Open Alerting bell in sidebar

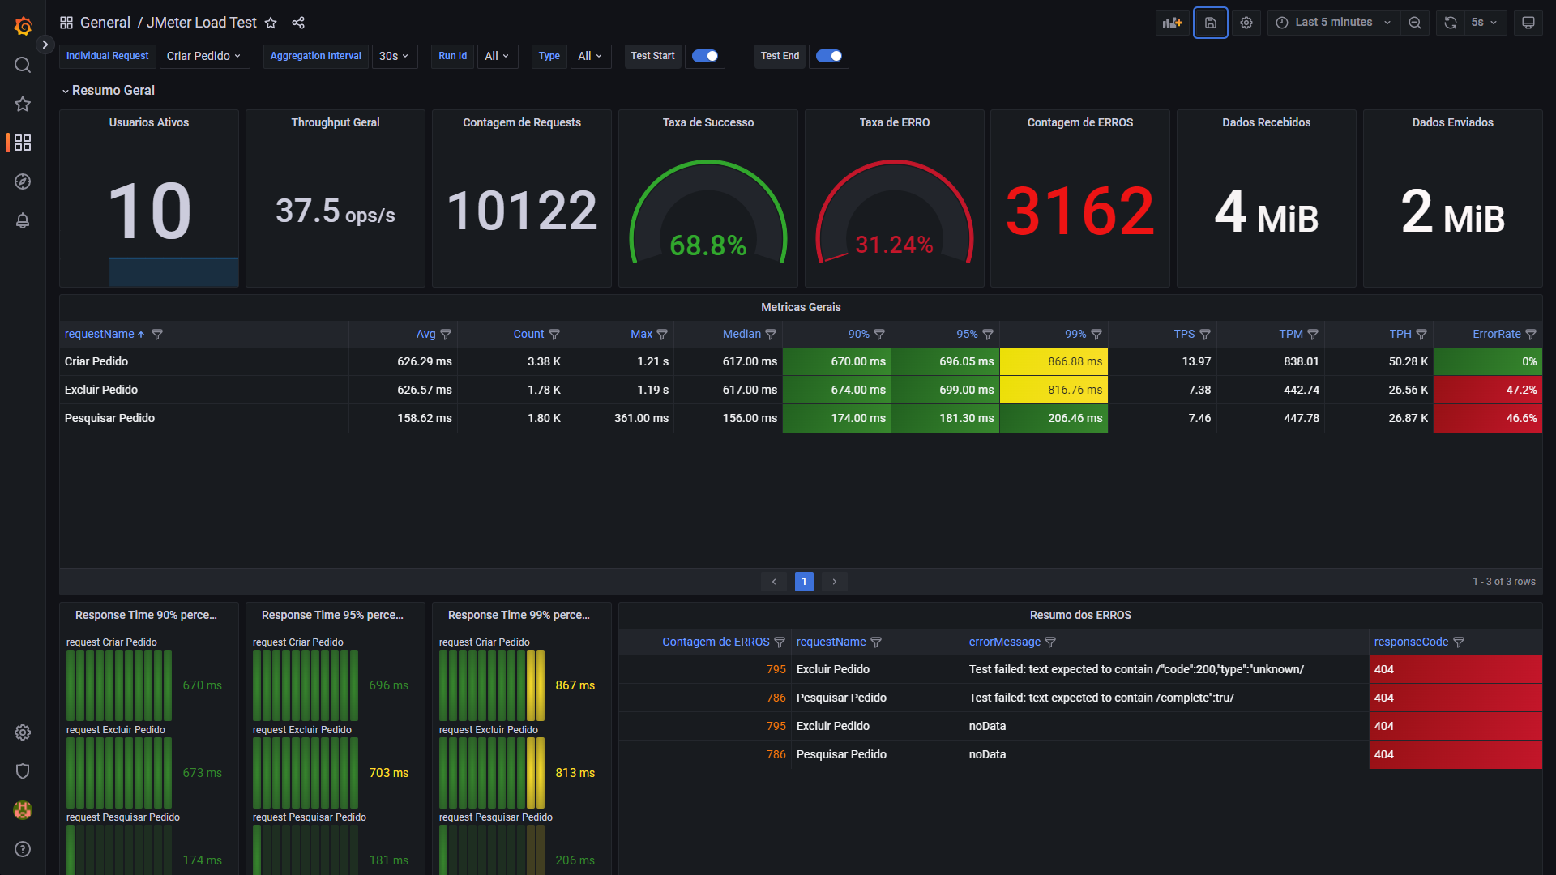point(23,220)
